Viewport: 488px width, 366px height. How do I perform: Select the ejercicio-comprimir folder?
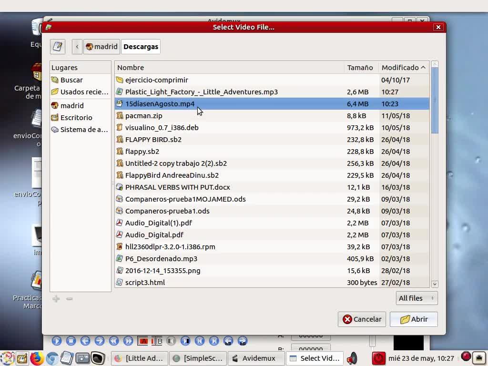(156, 80)
